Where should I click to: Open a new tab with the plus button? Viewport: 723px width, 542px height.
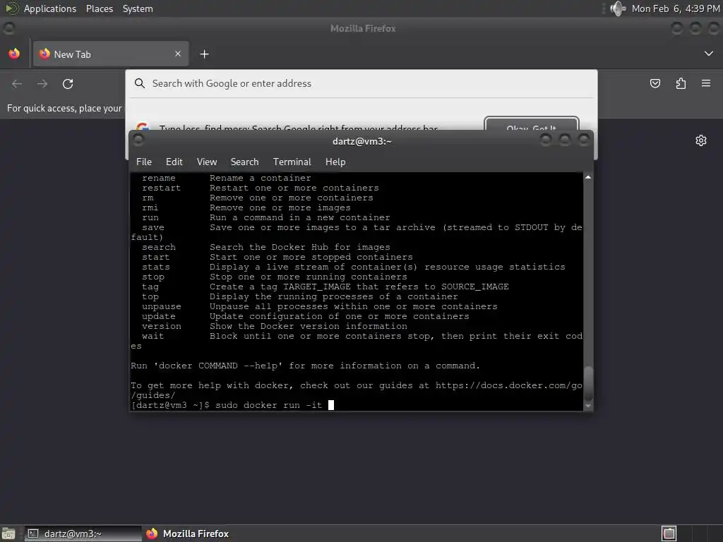point(204,54)
